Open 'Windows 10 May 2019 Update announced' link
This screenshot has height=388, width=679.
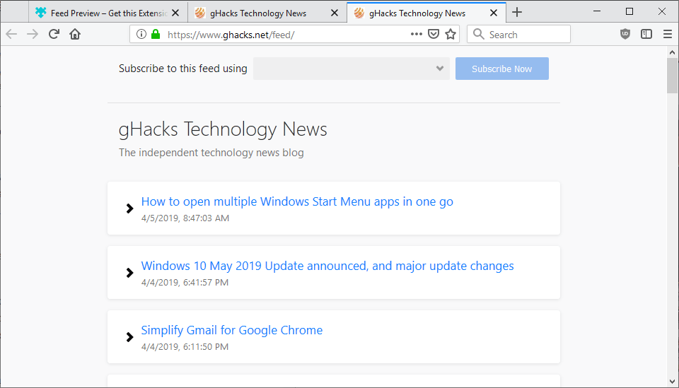point(327,266)
